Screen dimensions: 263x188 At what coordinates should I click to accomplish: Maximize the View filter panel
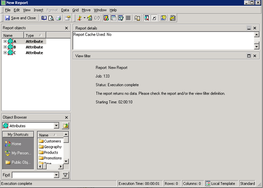pos(249,56)
